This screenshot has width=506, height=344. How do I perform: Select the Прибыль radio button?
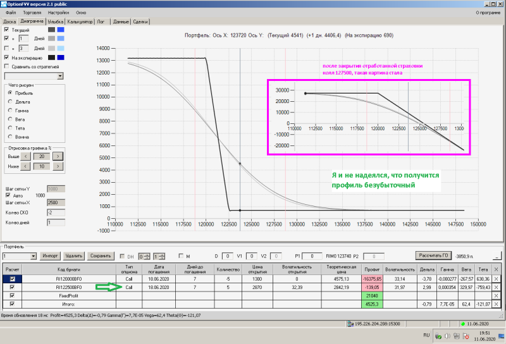(10, 92)
